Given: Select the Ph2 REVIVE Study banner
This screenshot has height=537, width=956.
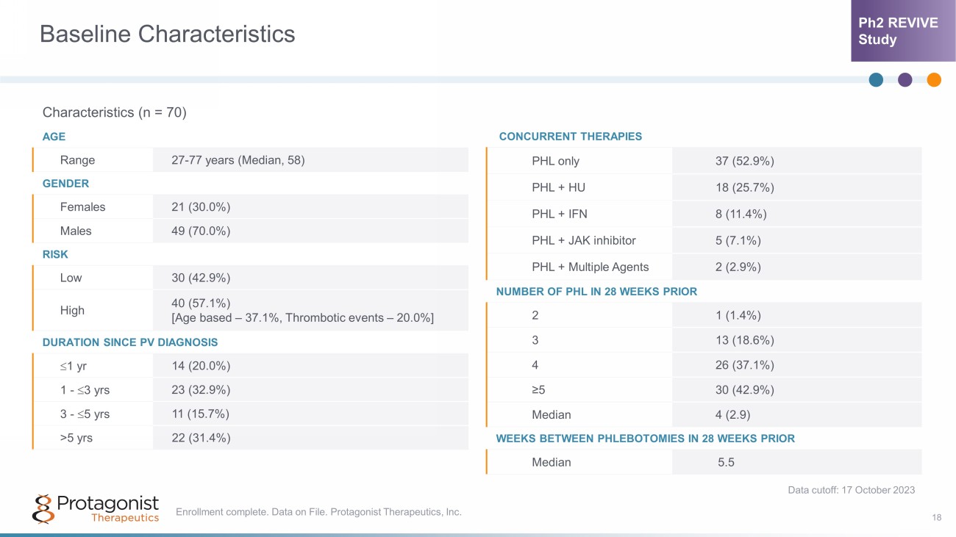Looking at the screenshot, I should tap(903, 31).
